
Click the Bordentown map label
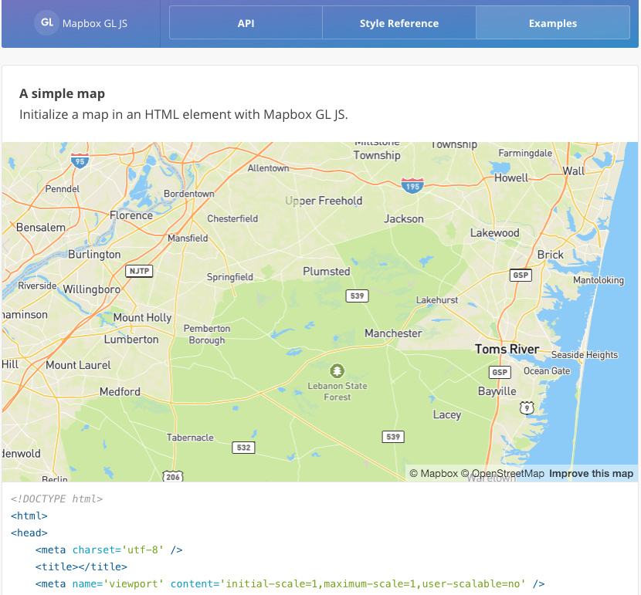pos(189,194)
